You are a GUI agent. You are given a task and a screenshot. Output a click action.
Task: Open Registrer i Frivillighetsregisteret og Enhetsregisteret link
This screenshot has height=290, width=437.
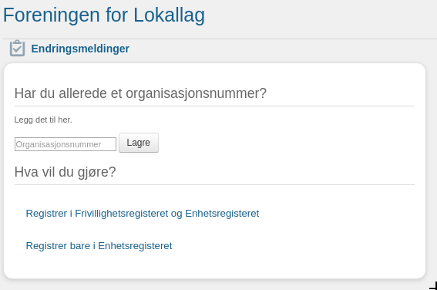tap(143, 214)
